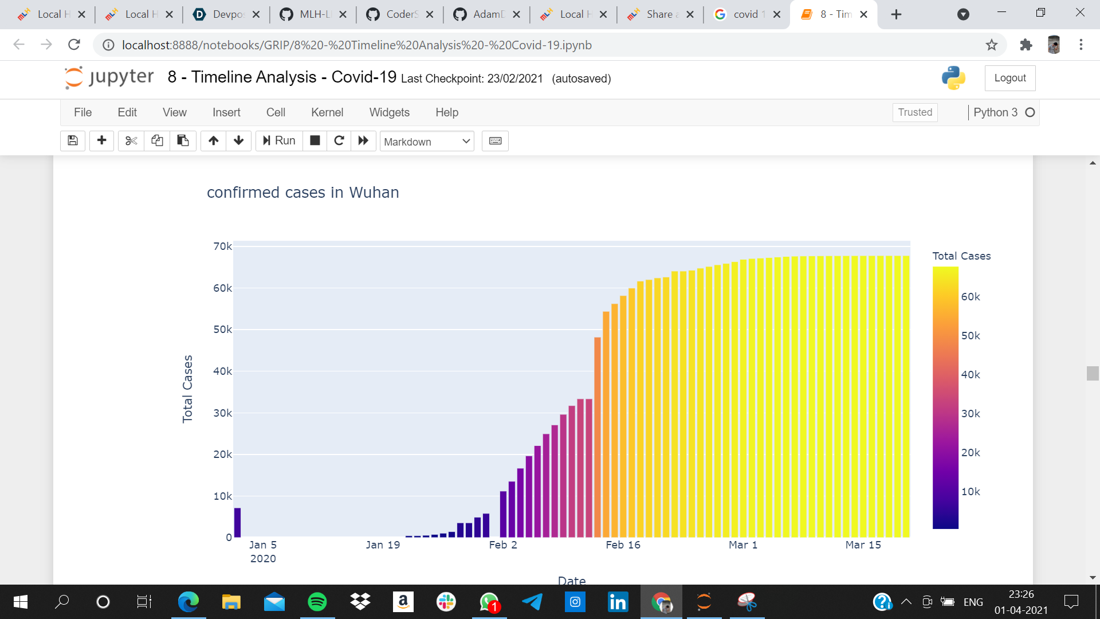Show hidden system tray icons chevron

906,602
